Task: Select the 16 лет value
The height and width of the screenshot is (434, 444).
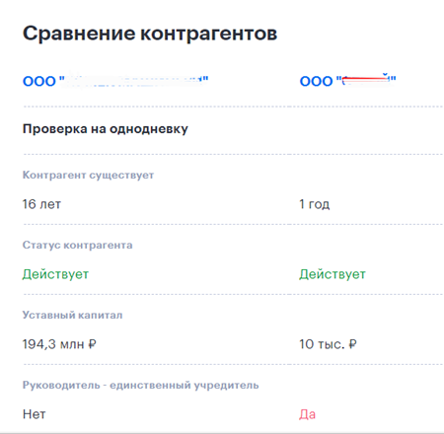Action: coord(41,204)
